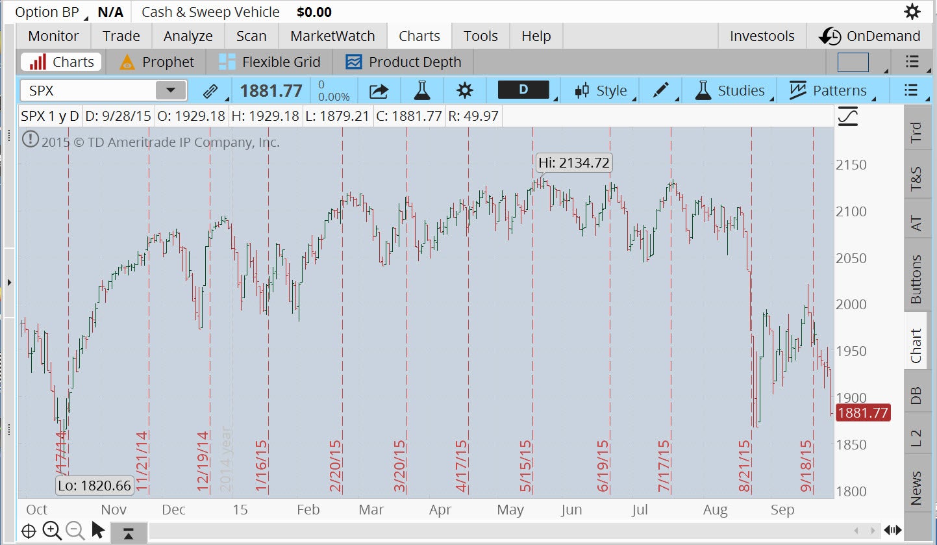Switch to the Scan tab

tap(251, 36)
